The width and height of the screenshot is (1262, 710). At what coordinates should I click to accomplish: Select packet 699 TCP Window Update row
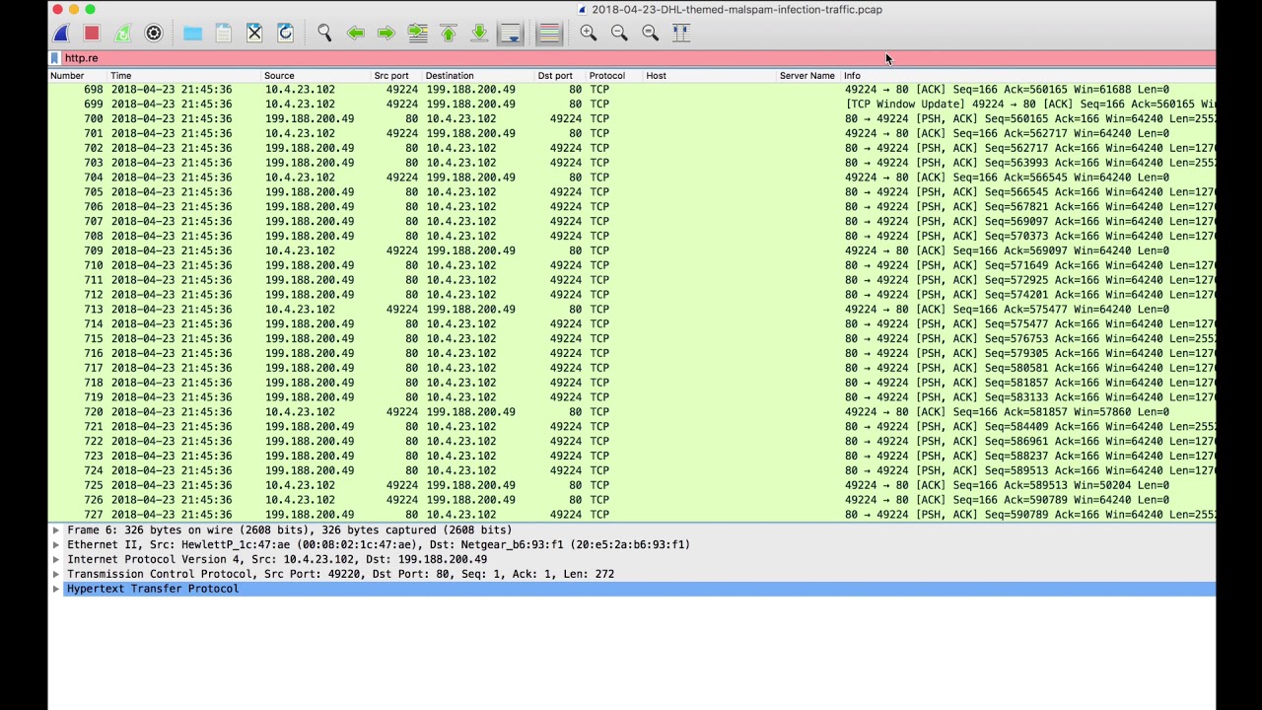[x=631, y=104]
